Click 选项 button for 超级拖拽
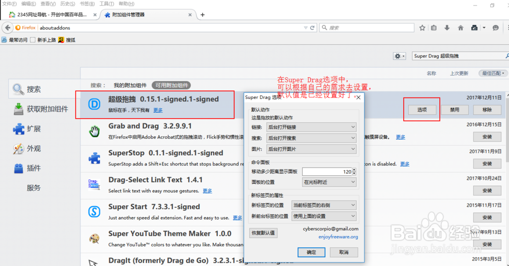Screen dimensions: 509x266 422,110
